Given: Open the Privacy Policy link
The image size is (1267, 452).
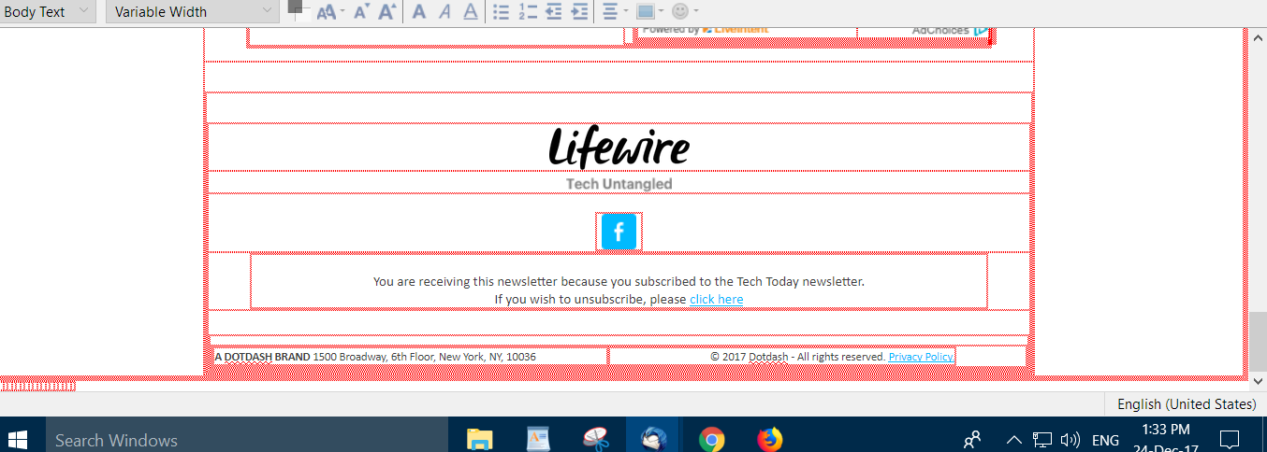Looking at the screenshot, I should 921,357.
